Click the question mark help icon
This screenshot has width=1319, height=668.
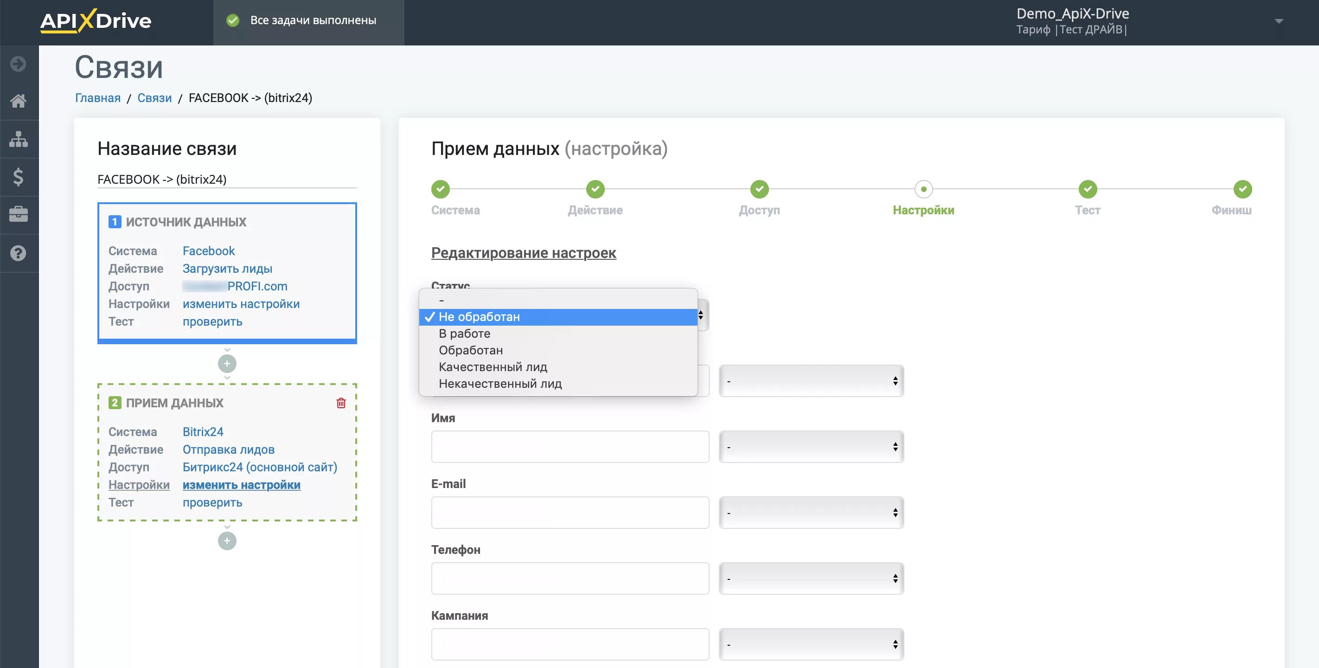[19, 253]
